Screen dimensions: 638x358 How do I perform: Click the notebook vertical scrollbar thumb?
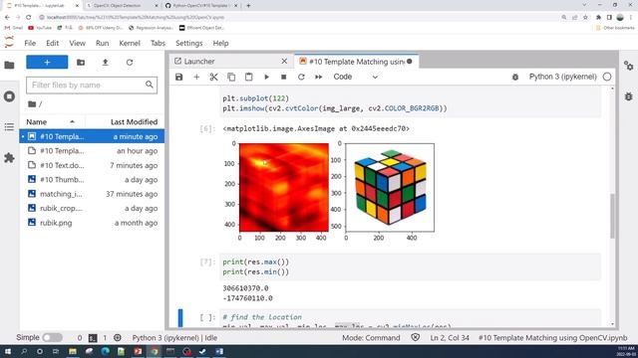tap(612, 216)
